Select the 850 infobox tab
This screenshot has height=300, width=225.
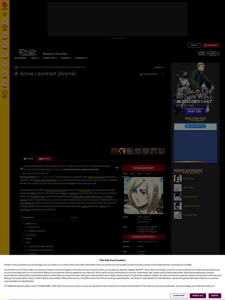click(x=132, y=174)
